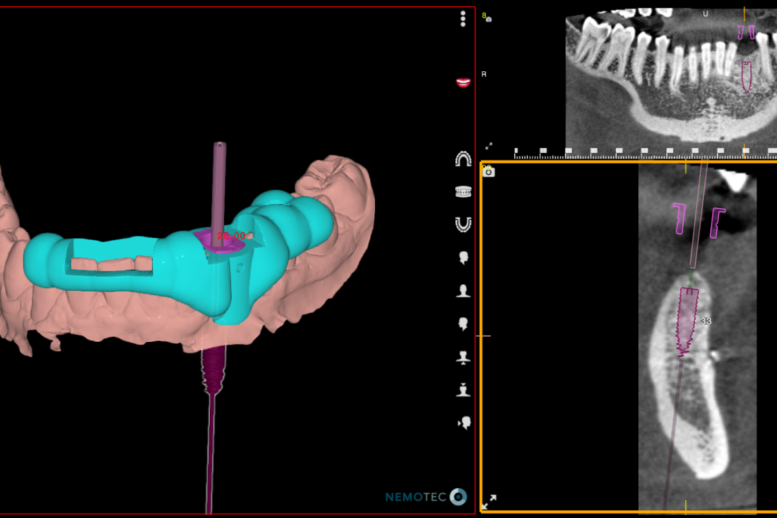Click the yellow tooth 8 label
Image resolution: width=777 pixels, height=518 pixels.
[484, 15]
